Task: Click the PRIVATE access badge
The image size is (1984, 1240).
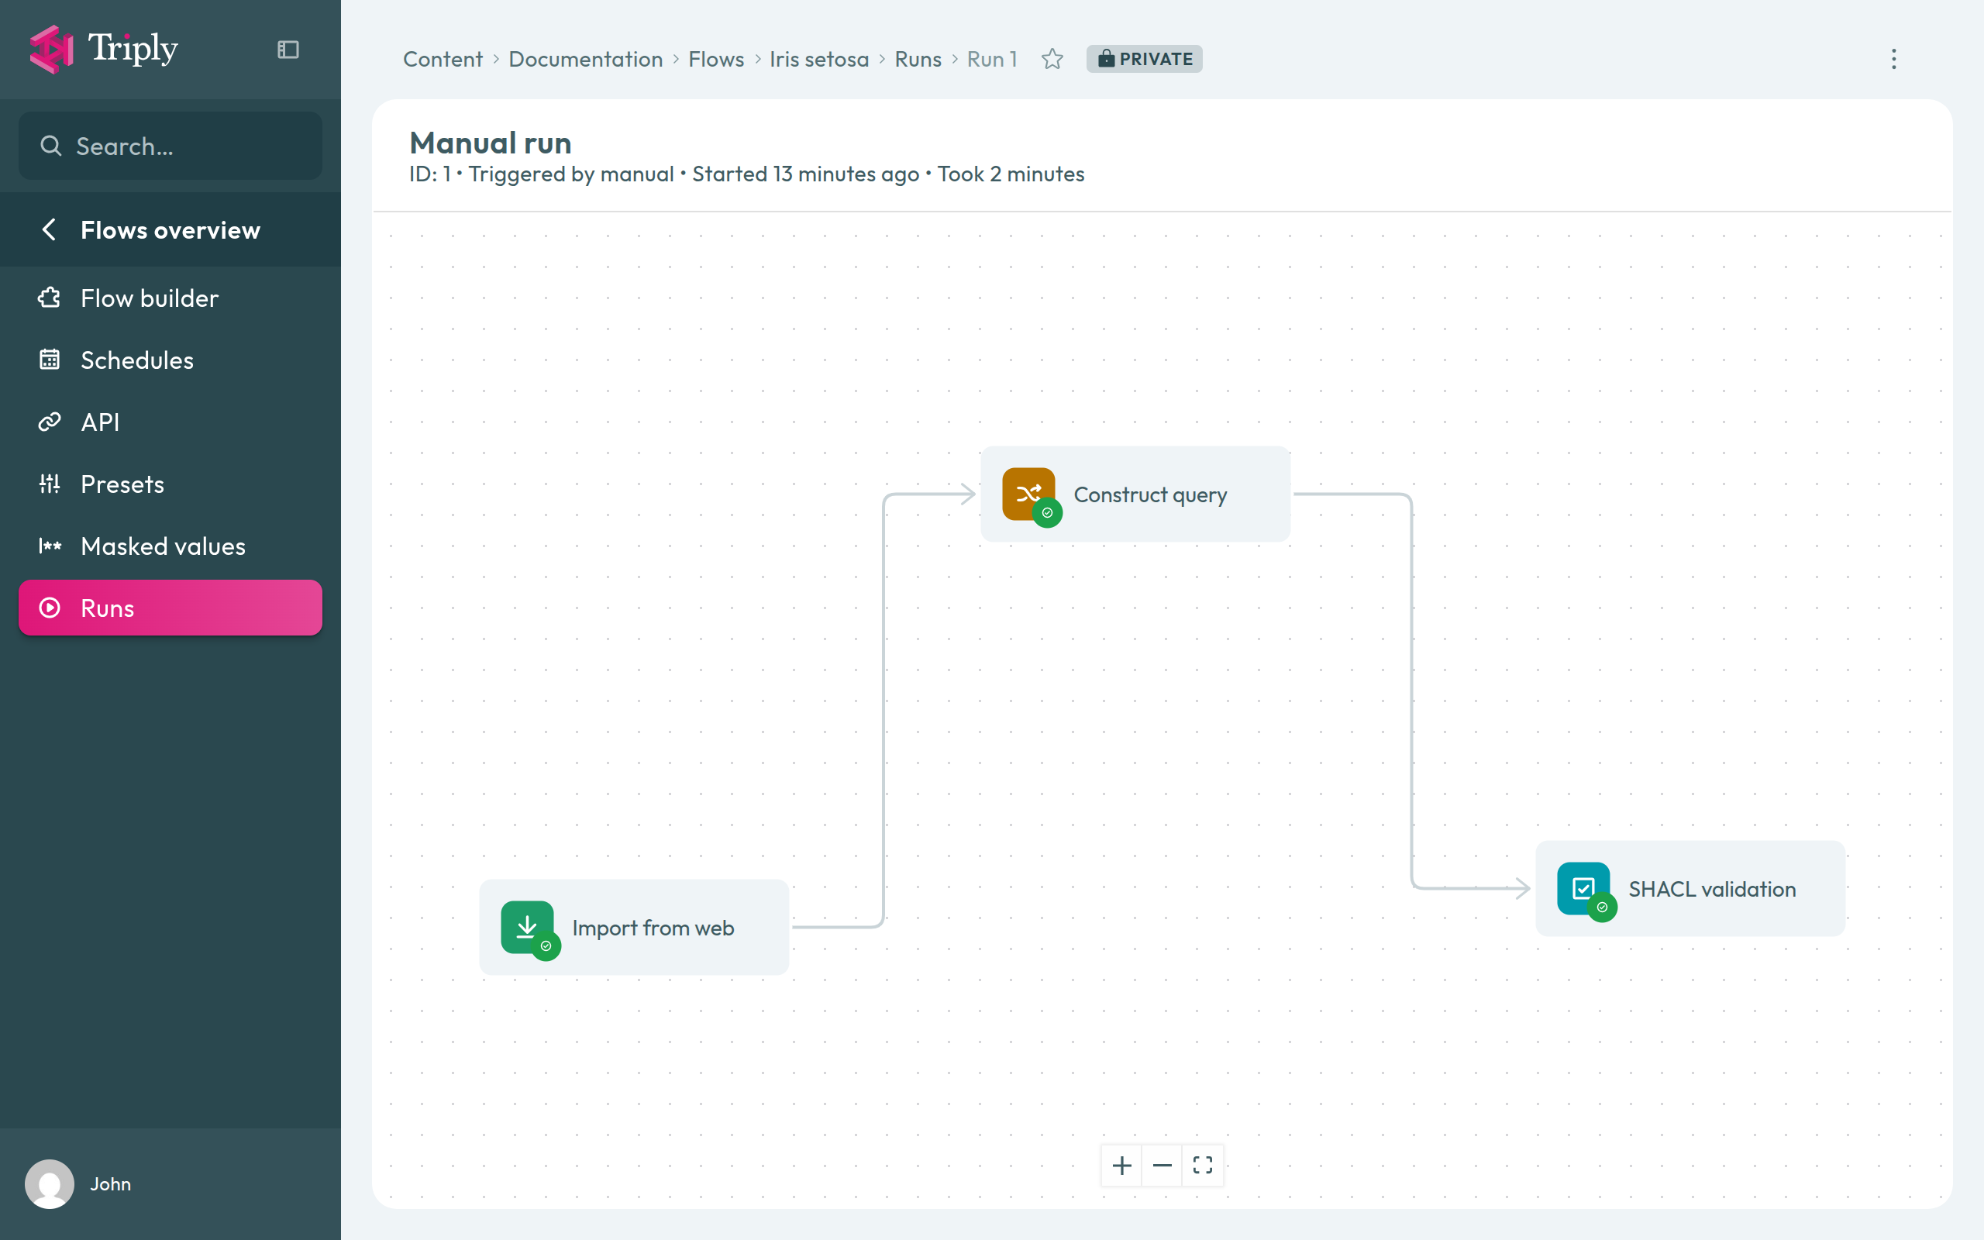Action: coord(1145,59)
